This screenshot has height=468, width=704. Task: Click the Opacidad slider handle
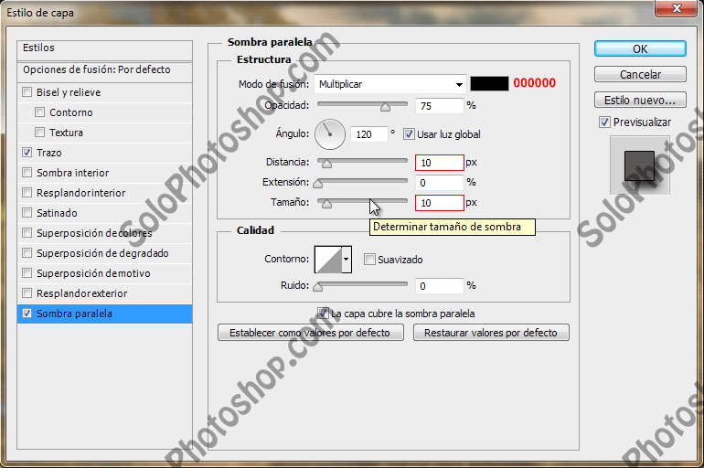(x=385, y=107)
